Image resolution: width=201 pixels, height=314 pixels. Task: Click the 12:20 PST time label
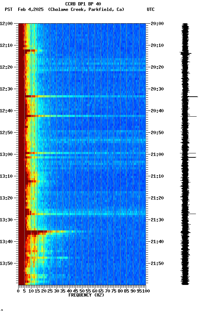[6, 67]
